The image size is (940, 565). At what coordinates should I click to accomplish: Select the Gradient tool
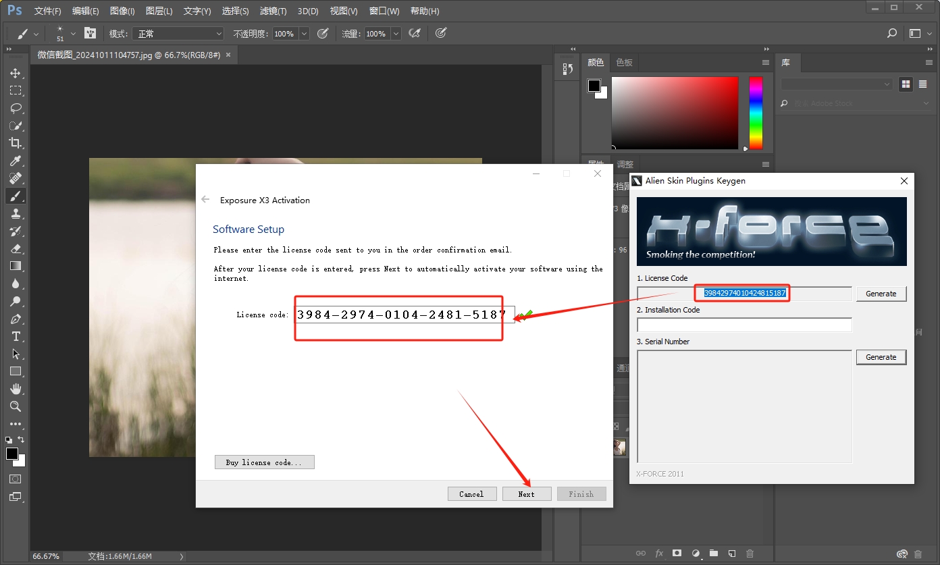tap(15, 266)
